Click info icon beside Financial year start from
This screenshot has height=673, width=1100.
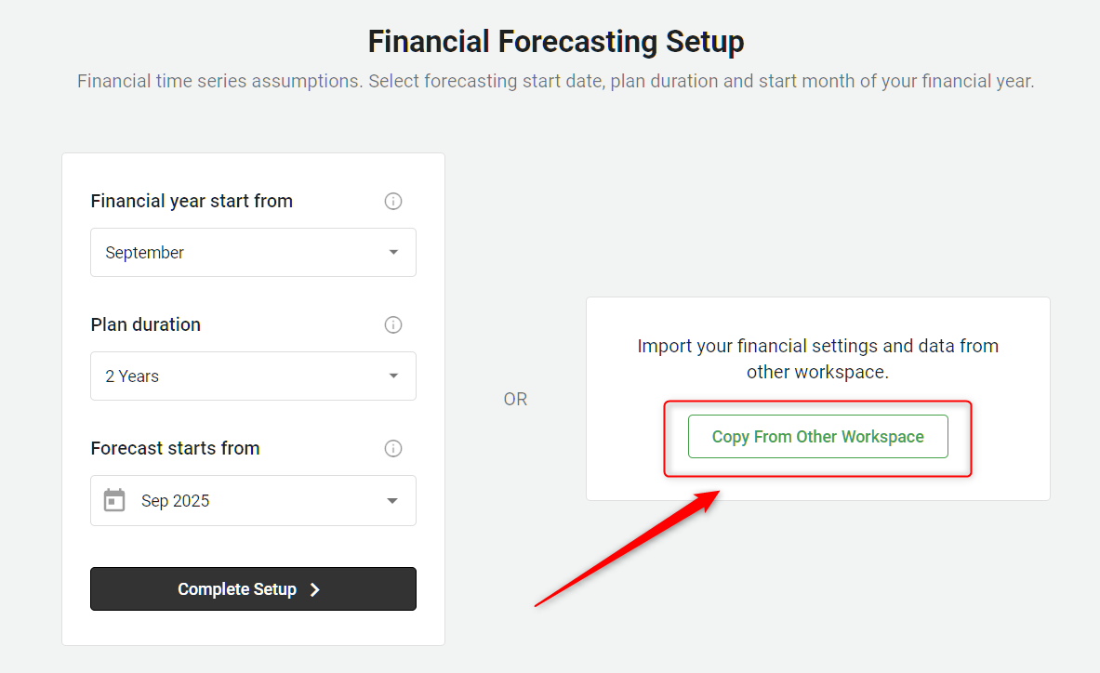393,201
